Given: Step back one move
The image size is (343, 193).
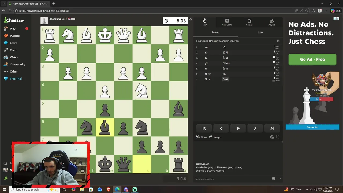Looking at the screenshot, I should [x=221, y=128].
